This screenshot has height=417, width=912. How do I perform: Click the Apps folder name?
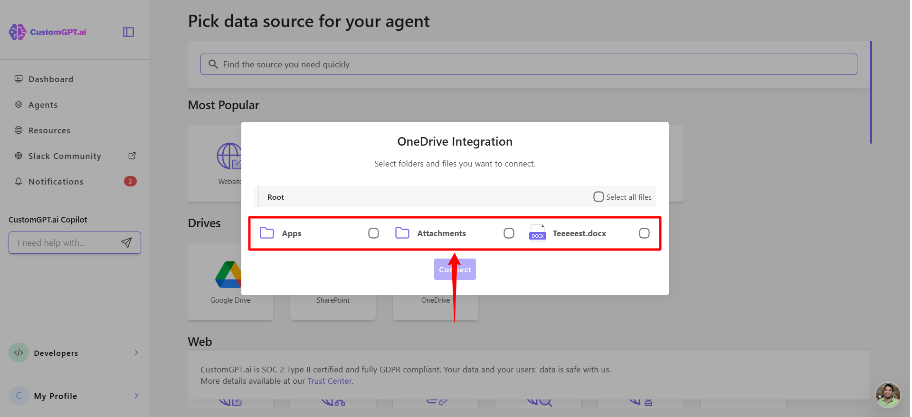click(292, 233)
